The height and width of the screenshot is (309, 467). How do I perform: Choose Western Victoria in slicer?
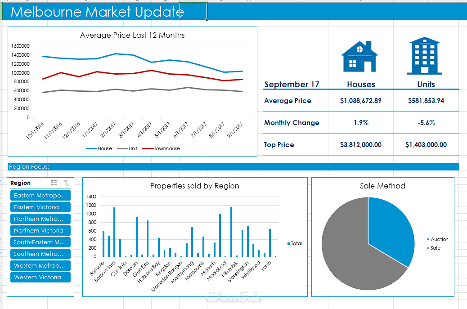pyautogui.click(x=40, y=277)
